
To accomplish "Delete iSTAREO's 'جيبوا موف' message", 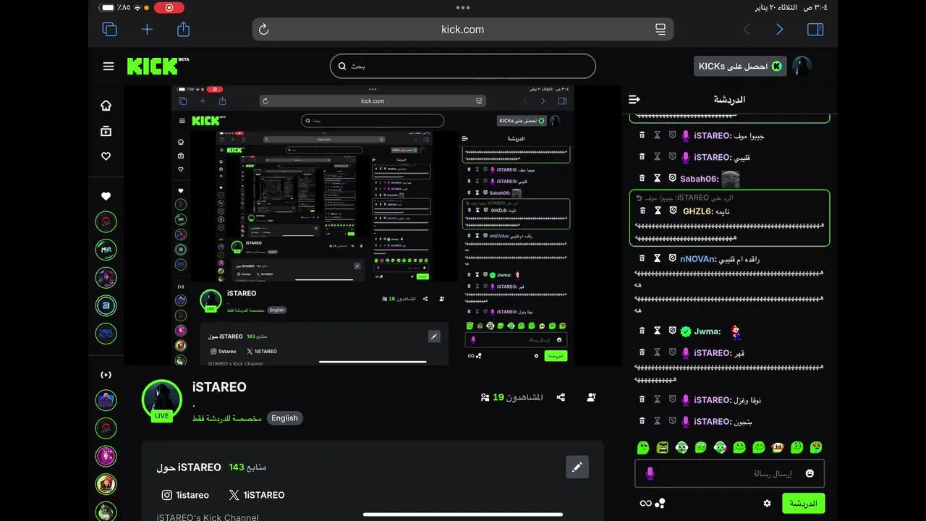I will click(642, 135).
